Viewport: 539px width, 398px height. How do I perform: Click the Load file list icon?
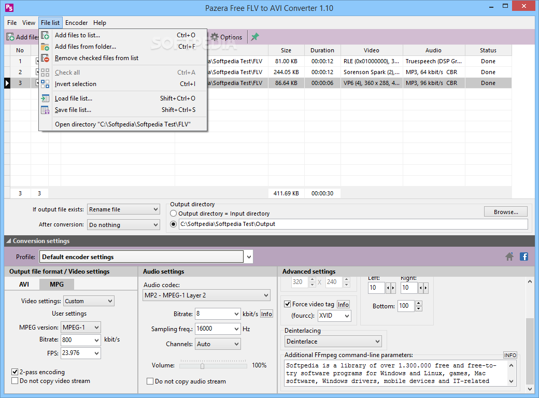(x=45, y=98)
